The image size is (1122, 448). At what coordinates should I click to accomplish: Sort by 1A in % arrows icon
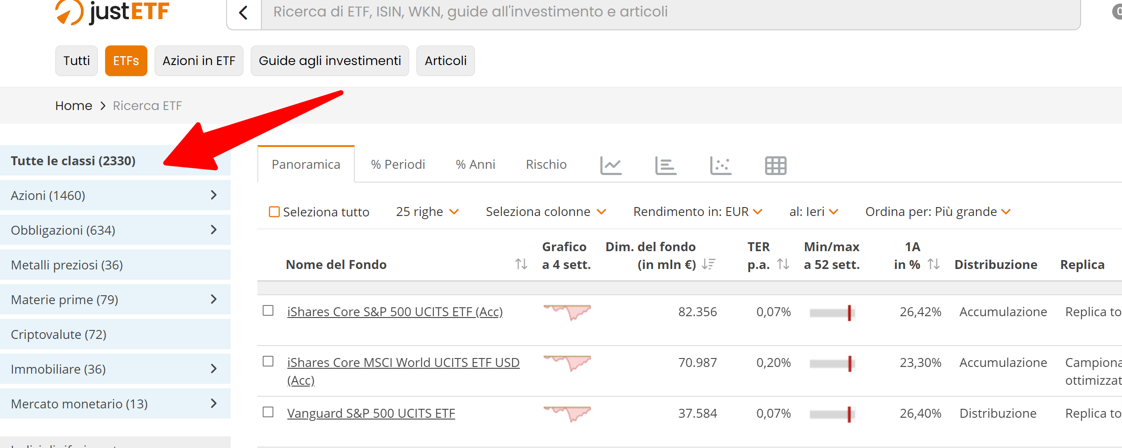pos(934,264)
